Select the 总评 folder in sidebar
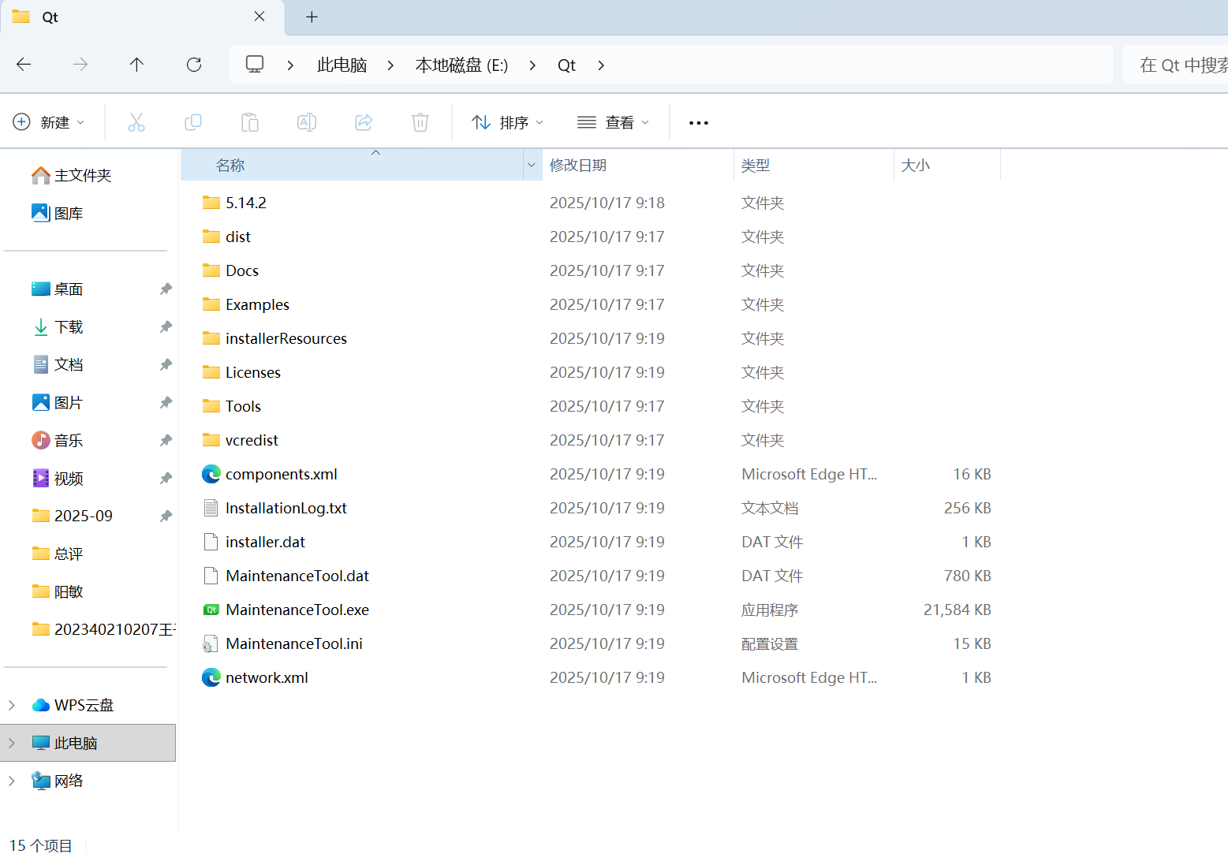The image size is (1228, 854). tap(58, 554)
